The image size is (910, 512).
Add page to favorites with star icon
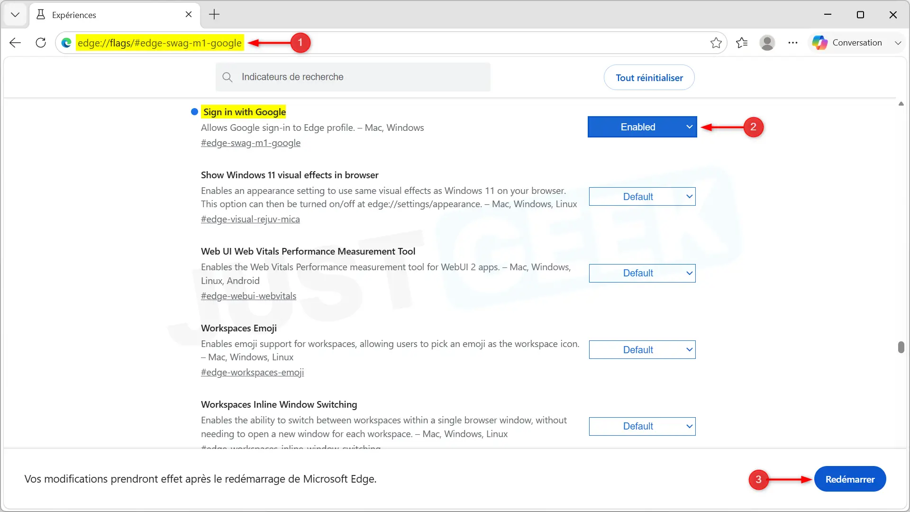coord(716,43)
